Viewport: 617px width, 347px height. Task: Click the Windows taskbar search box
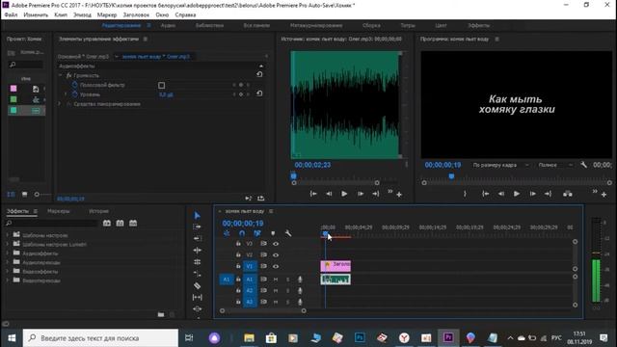[x=100, y=338]
